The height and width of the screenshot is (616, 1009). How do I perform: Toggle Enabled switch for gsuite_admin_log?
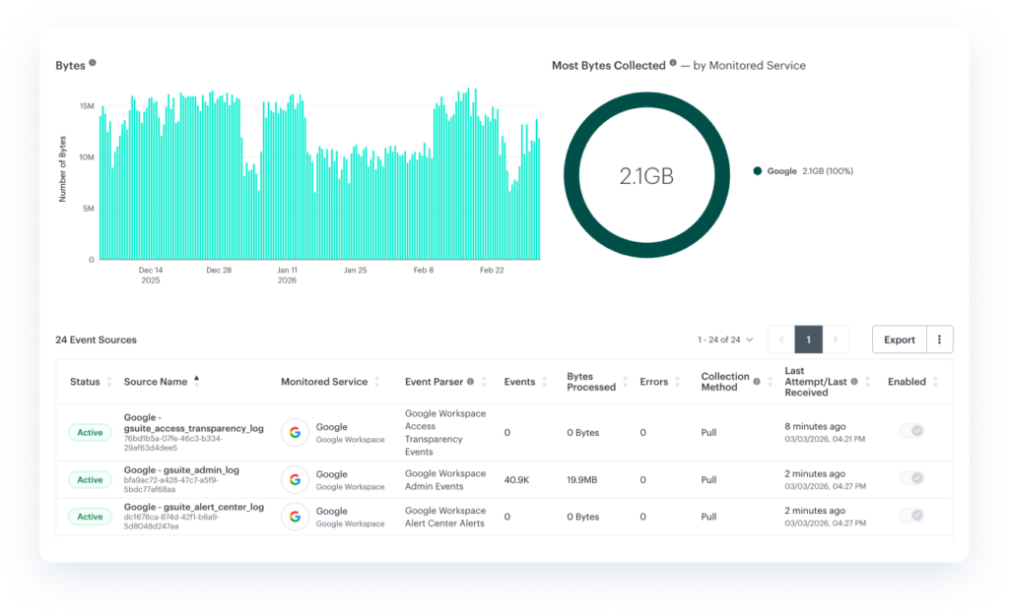coord(911,479)
